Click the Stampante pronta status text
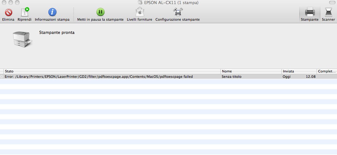 57,33
